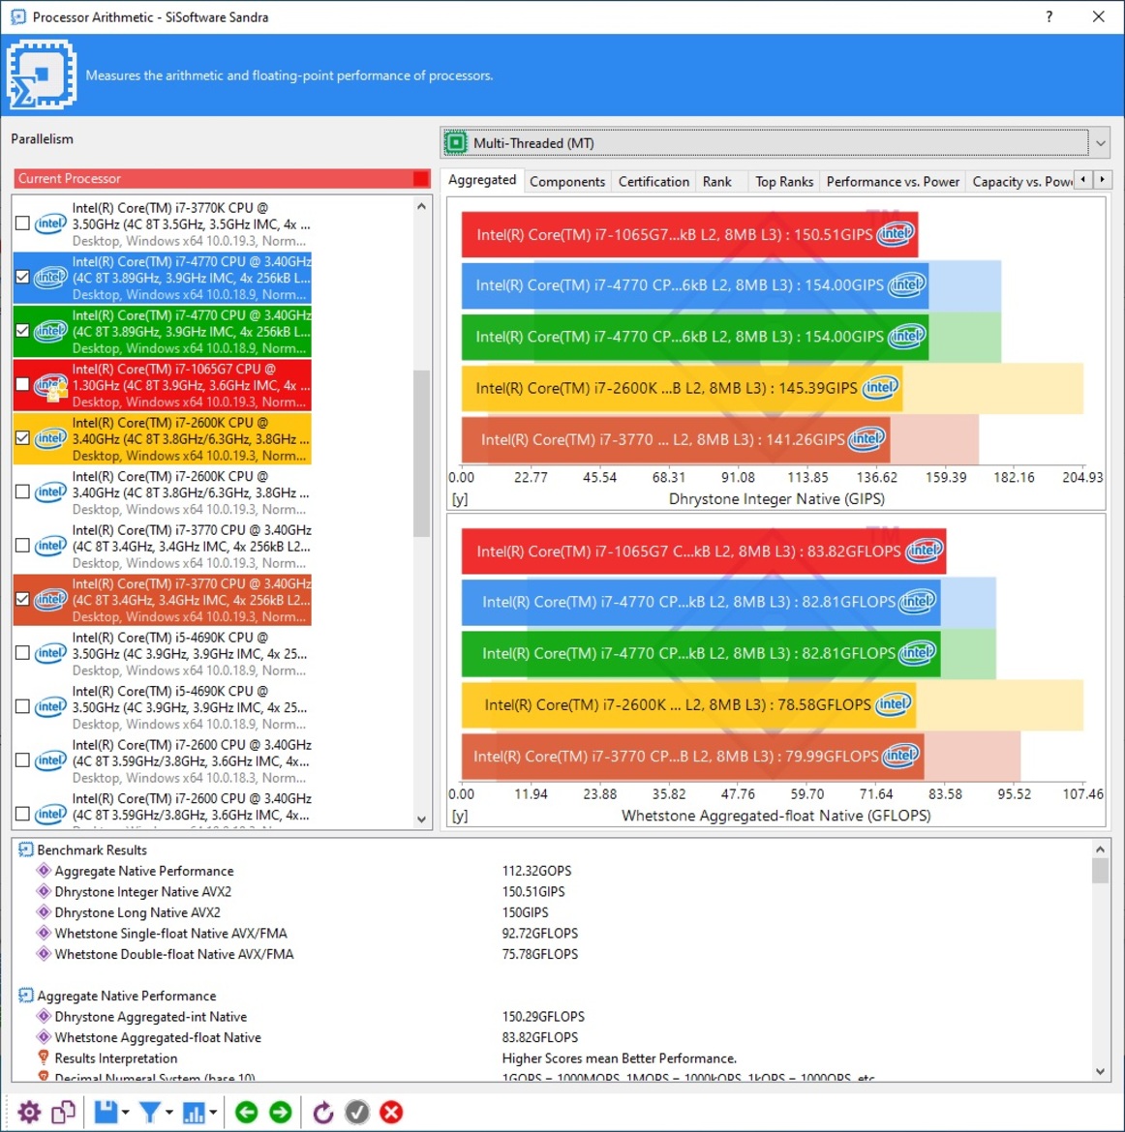The height and width of the screenshot is (1132, 1125).
Task: Click the Intel logo on the 83.82GFLOPS red bar
Action: 925,551
